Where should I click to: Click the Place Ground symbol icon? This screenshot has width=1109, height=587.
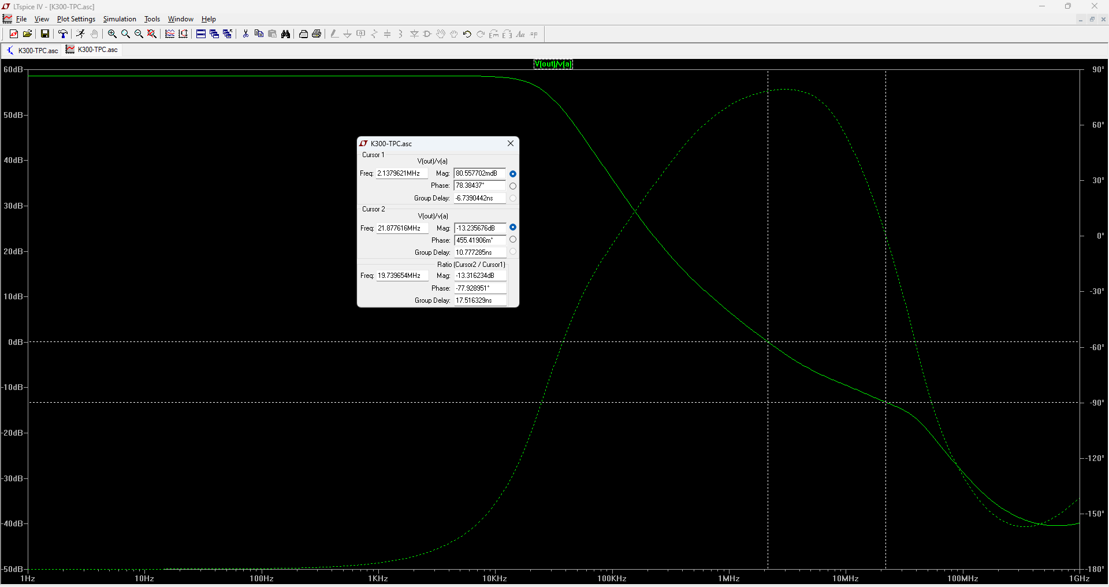tap(348, 34)
